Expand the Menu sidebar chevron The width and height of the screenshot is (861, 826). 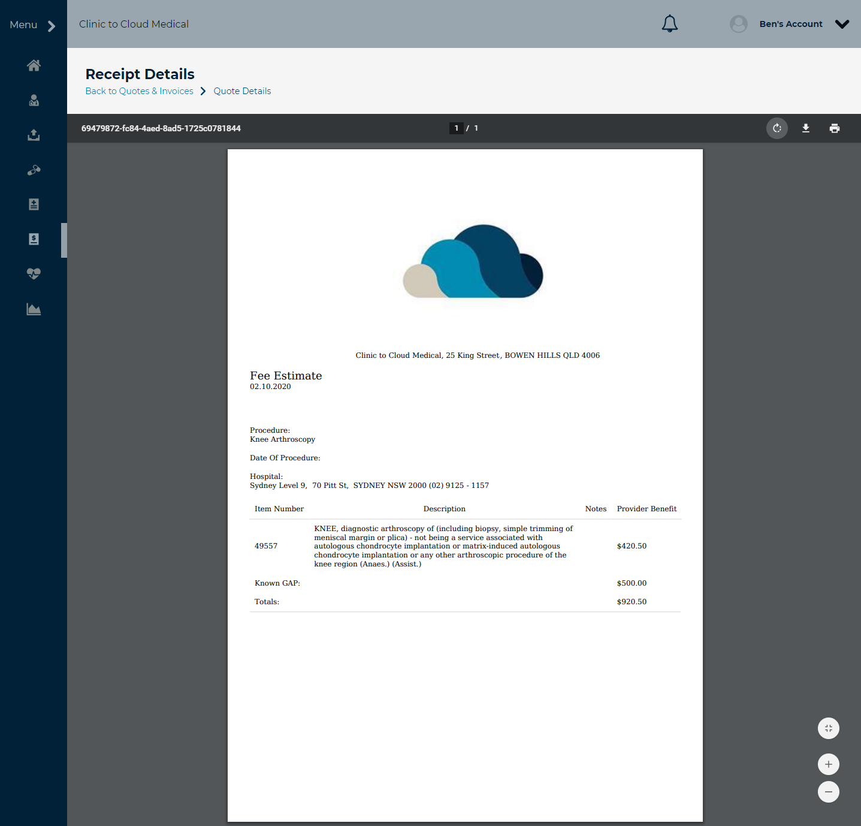click(52, 26)
